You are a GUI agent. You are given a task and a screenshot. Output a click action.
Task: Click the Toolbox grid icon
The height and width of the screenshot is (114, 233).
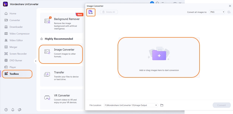click(6, 74)
